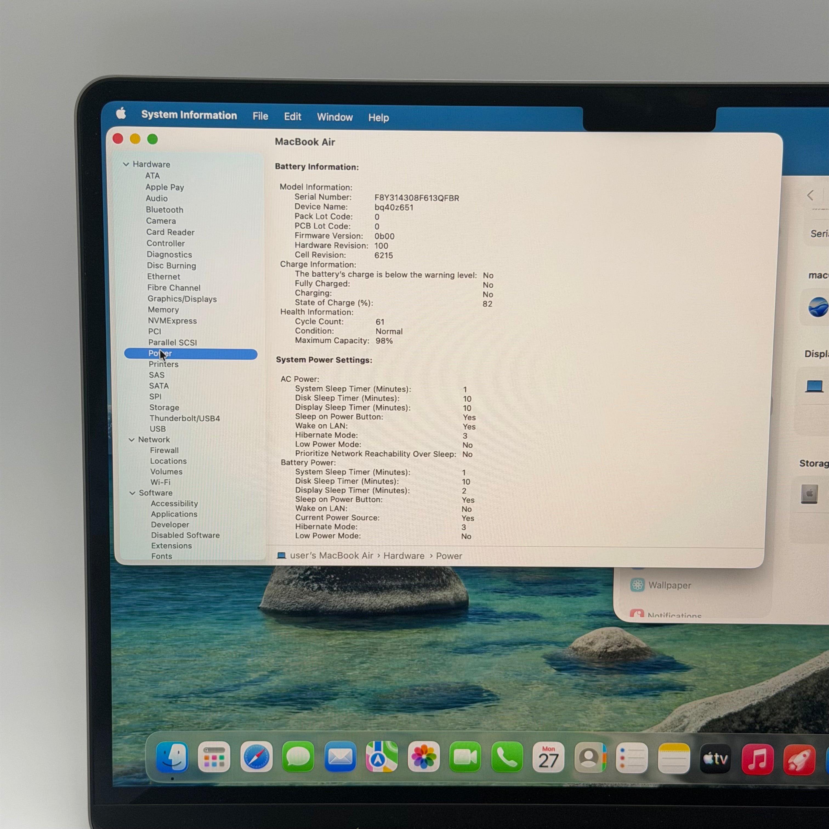829x829 pixels.
Task: Launch Apple TV from the dock
Action: (x=715, y=759)
